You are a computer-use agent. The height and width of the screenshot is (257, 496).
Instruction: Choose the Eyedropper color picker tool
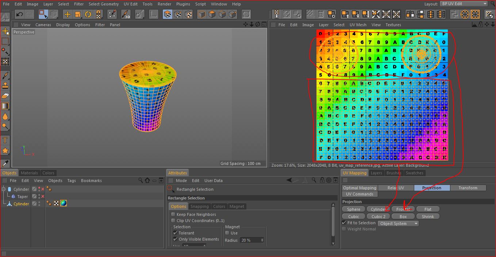[5, 163]
